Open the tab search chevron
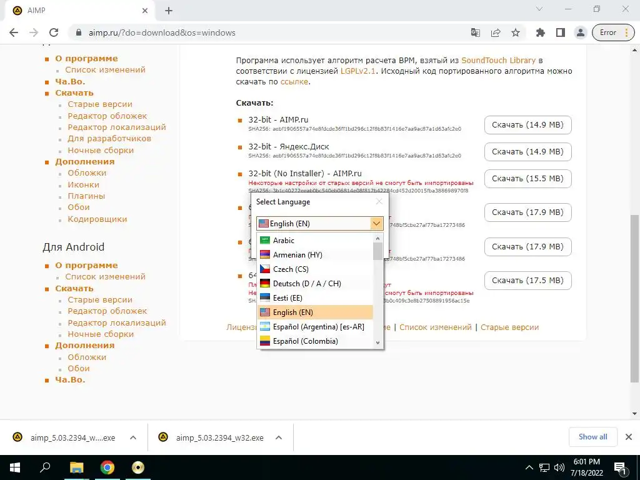This screenshot has width=640, height=480. 539,9
